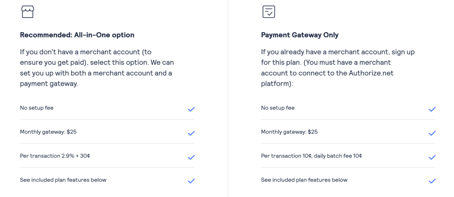The height and width of the screenshot is (197, 454).
Task: Click the "Per transaction 10¢, daily batch fee 10¢" text
Action: tap(311, 156)
